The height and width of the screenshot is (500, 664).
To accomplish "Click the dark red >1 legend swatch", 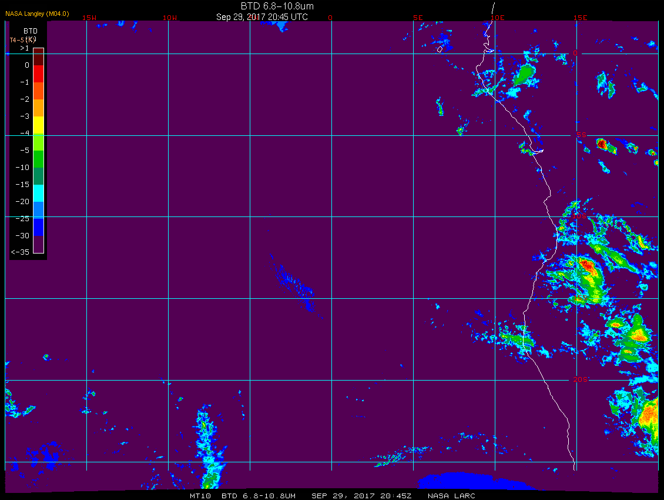I will pos(39,57).
